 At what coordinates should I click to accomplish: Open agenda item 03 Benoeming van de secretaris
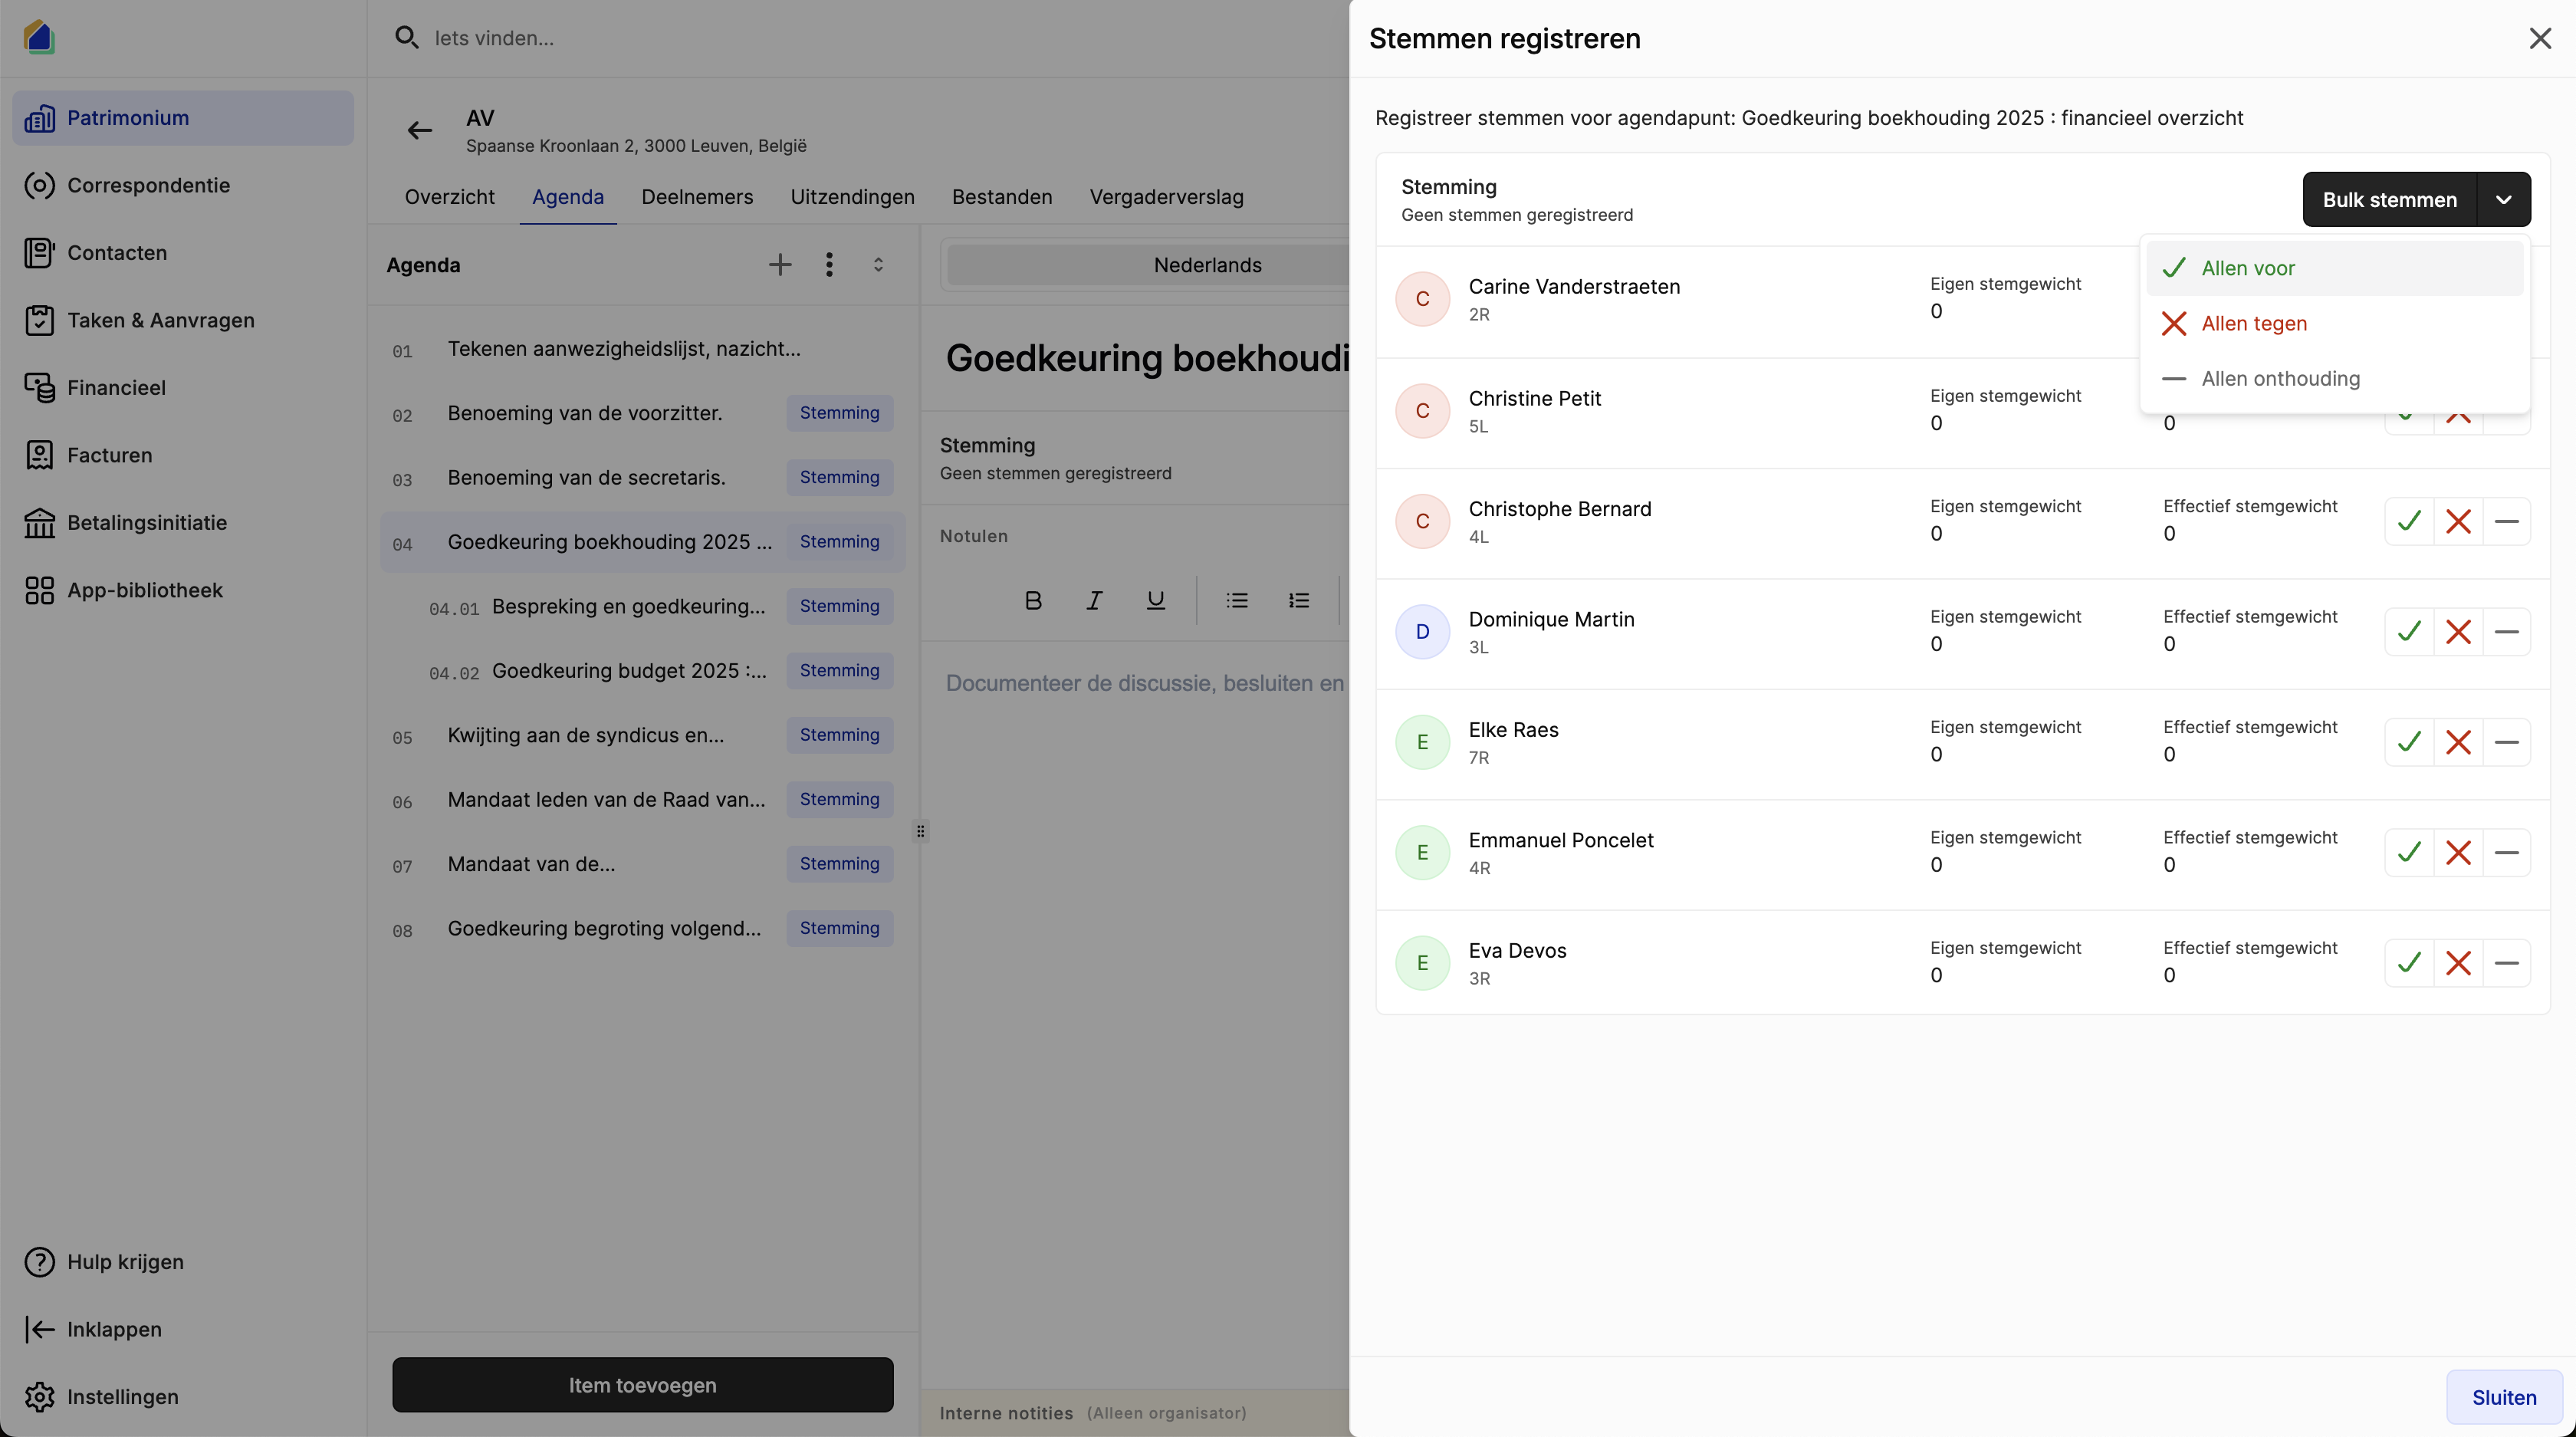pyautogui.click(x=642, y=478)
